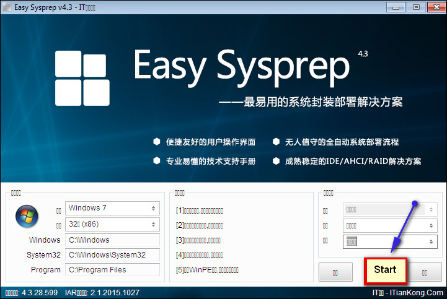Close the Easy Sysprep window
This screenshot has width=447, height=299.
coord(436,7)
